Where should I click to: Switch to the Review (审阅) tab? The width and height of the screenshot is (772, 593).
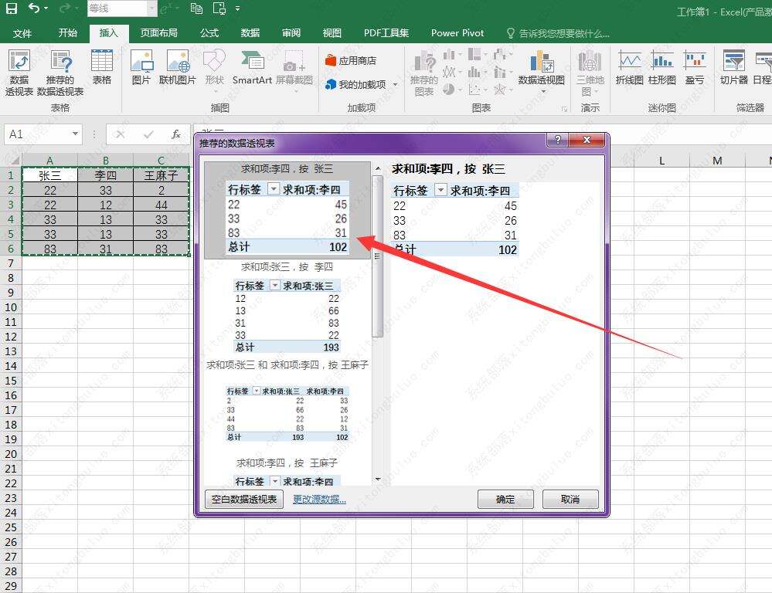(x=291, y=32)
